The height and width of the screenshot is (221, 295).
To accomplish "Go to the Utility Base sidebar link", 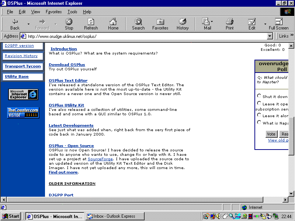I will [x=17, y=77].
